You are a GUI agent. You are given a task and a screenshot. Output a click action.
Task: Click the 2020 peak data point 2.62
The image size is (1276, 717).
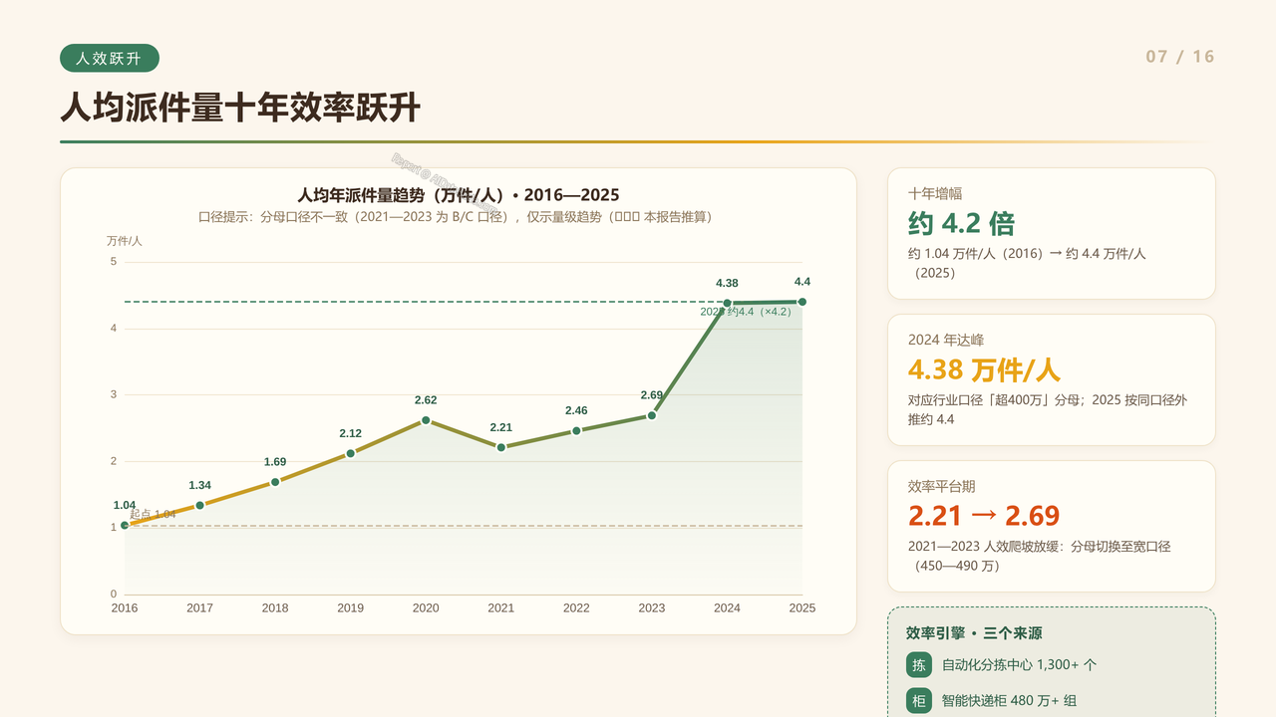point(426,420)
